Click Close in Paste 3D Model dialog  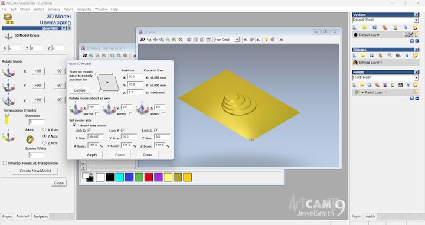pyautogui.click(x=148, y=155)
